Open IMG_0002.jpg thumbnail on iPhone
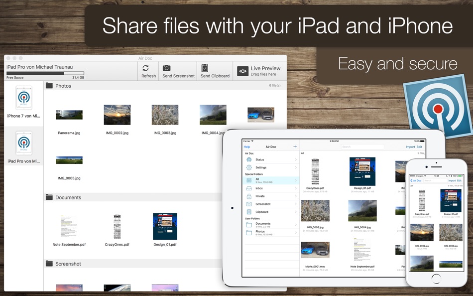Viewport: 473px width, 296px height. pyautogui.click(x=422, y=232)
